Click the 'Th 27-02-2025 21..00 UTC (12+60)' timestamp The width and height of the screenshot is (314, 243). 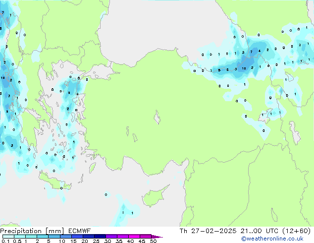tap(245, 231)
